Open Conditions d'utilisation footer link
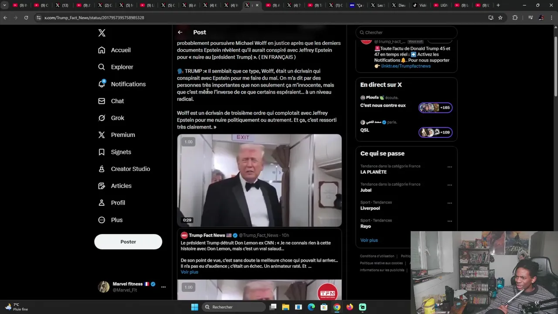558x314 pixels. pos(377,256)
